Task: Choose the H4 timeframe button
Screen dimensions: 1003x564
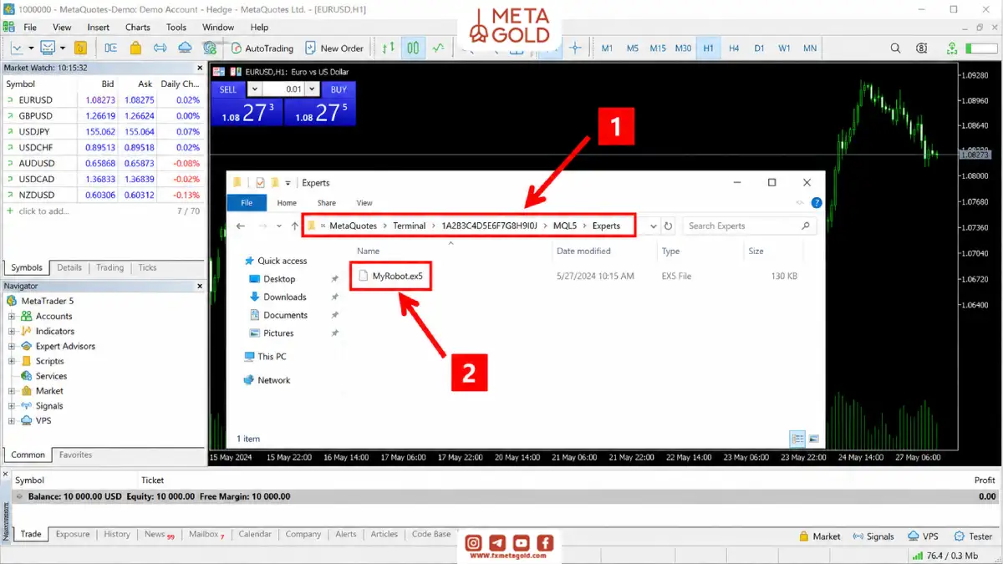Action: click(x=734, y=48)
